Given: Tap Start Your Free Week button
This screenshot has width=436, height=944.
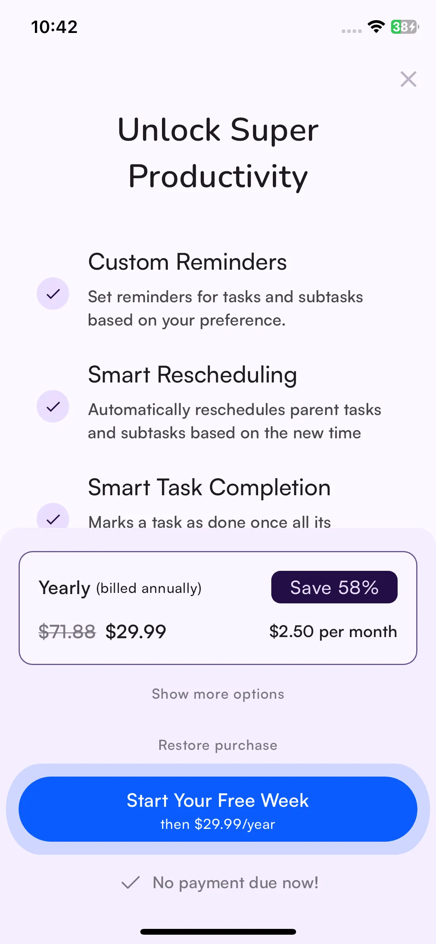Looking at the screenshot, I should point(218,809).
